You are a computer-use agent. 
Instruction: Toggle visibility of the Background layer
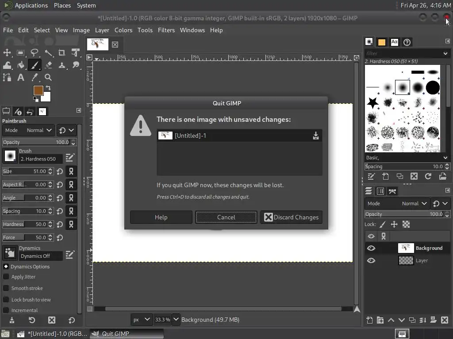[x=371, y=248]
